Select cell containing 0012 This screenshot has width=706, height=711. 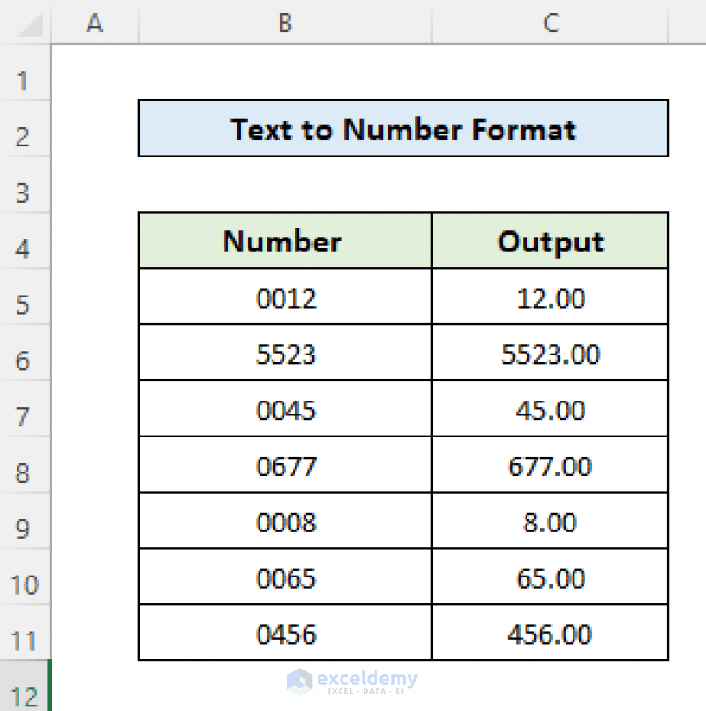[x=285, y=297]
